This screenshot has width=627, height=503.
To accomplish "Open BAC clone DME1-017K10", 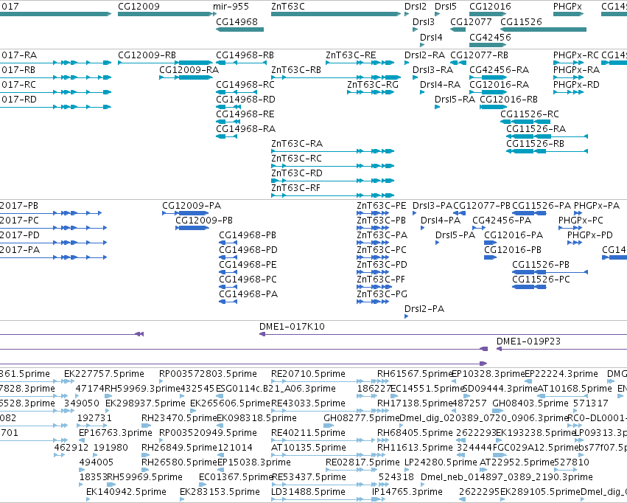I will point(292,327).
